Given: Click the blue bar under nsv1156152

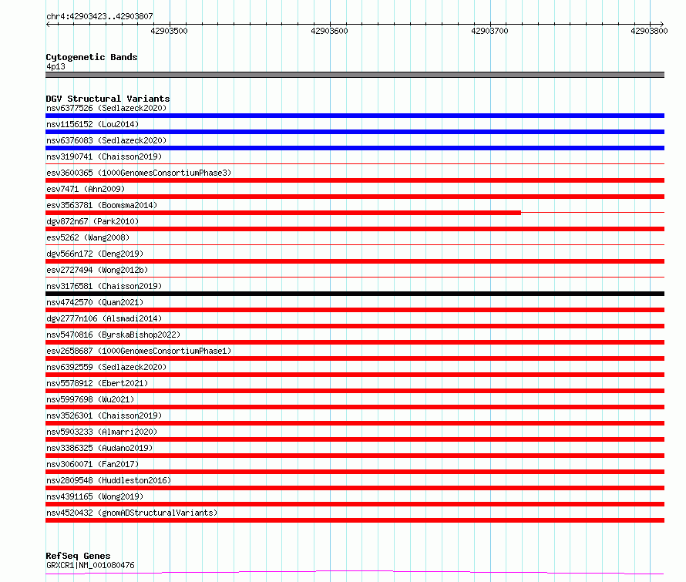Looking at the screenshot, I should tap(355, 132).
